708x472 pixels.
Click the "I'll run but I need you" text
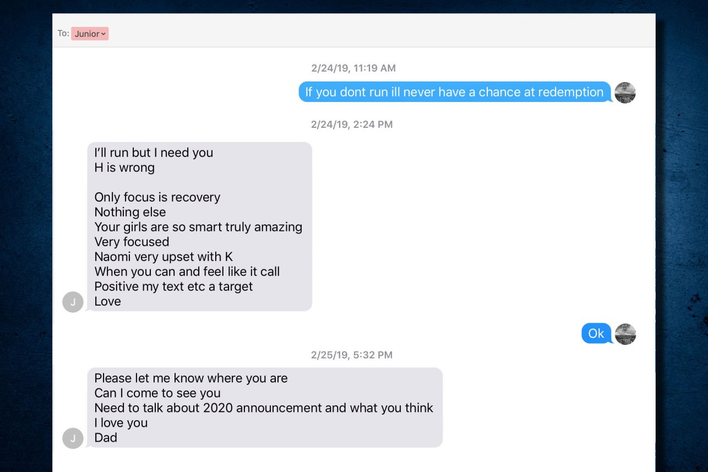[x=154, y=153]
